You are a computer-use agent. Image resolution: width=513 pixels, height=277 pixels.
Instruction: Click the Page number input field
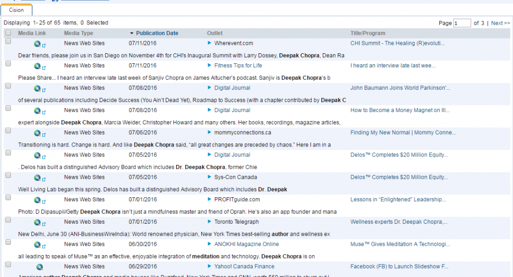[462, 23]
